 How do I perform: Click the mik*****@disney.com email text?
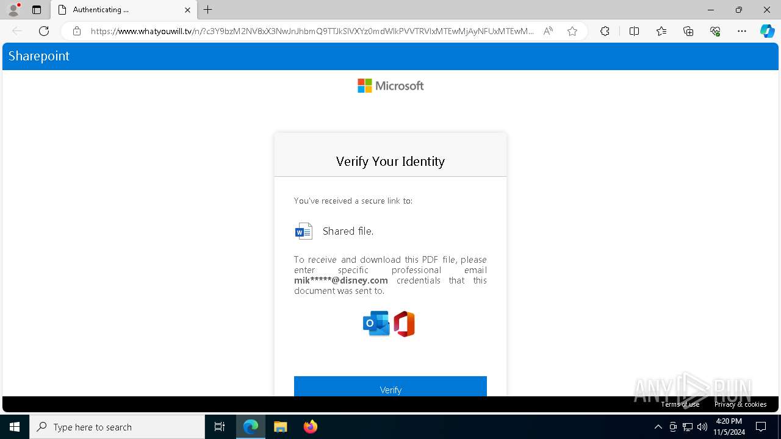pyautogui.click(x=341, y=280)
